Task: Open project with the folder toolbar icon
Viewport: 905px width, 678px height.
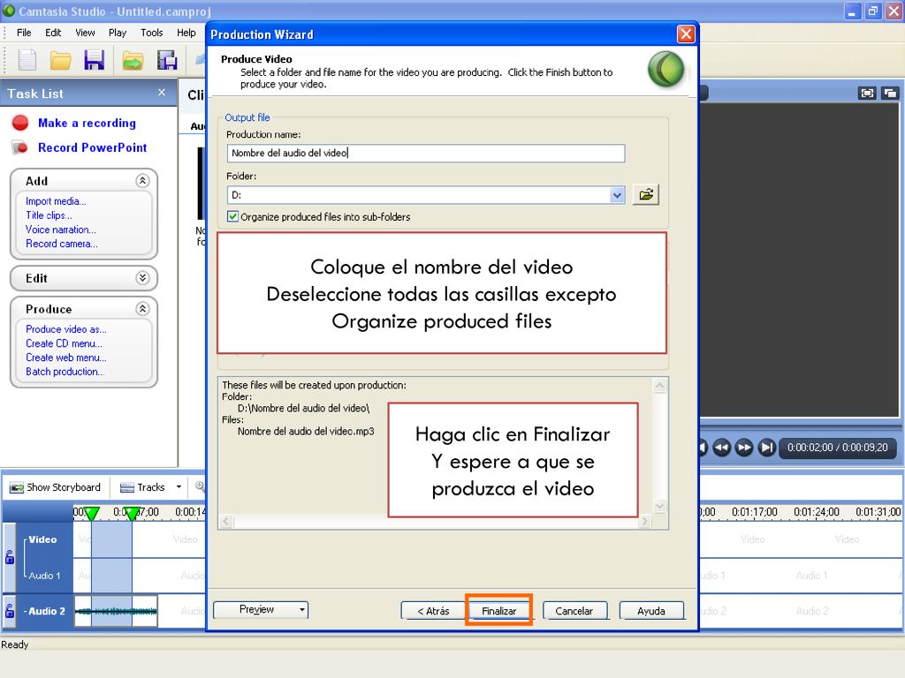Action: [61, 60]
